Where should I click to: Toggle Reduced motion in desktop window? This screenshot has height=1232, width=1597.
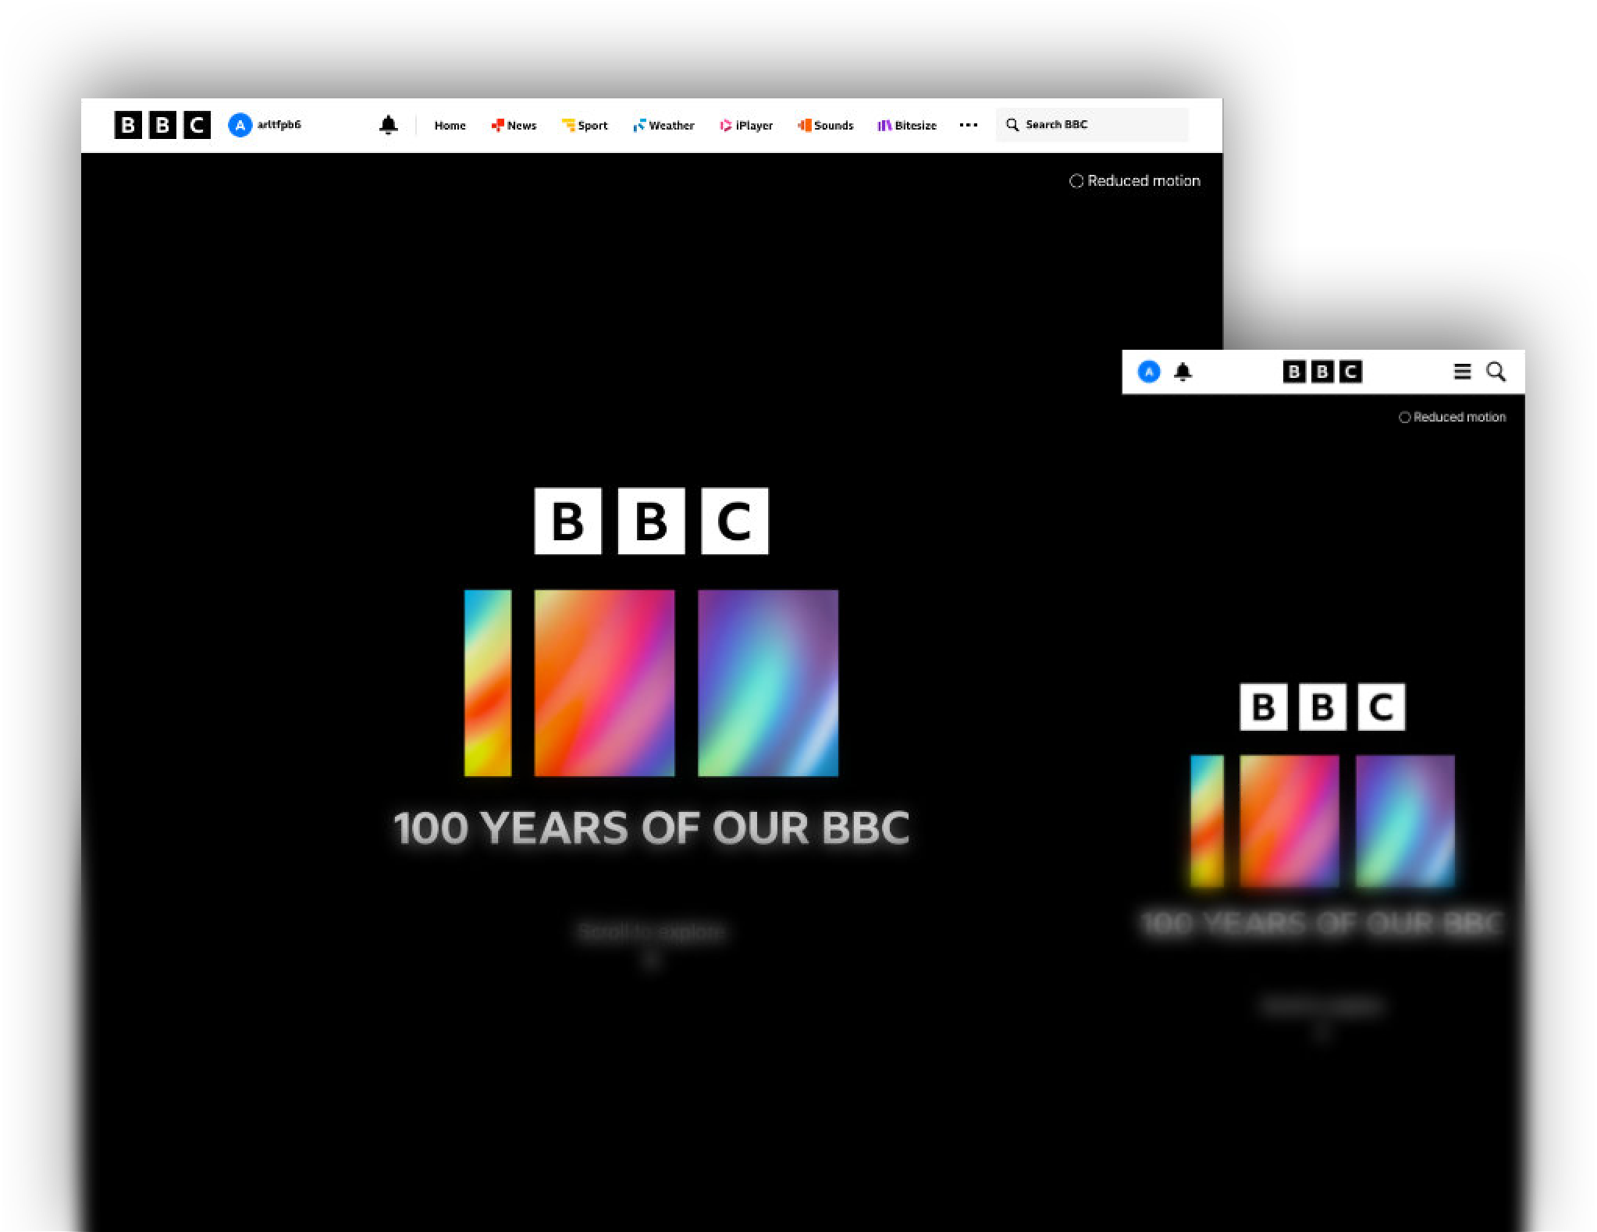point(1134,180)
